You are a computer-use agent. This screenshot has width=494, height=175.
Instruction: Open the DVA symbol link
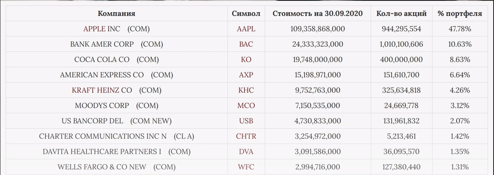click(246, 152)
